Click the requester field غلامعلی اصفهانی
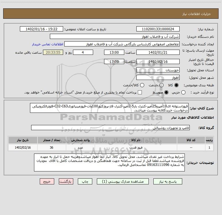The width and height of the screenshot is (222, 215). coord(122,44)
